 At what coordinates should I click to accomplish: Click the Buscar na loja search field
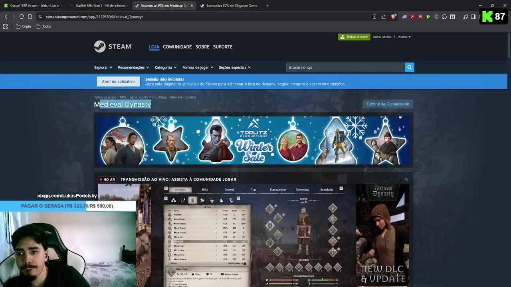[345, 67]
